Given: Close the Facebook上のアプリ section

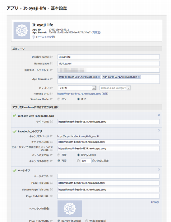Looking at the screenshot, I should 159,130.
